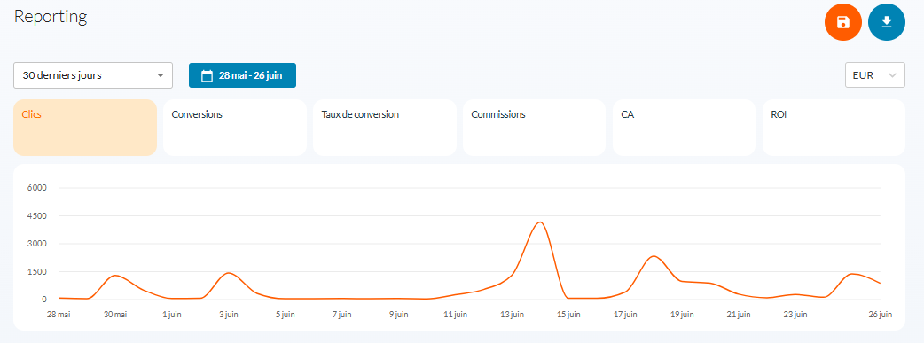
Task: Switch to the Conversions tab
Action: 234,128
